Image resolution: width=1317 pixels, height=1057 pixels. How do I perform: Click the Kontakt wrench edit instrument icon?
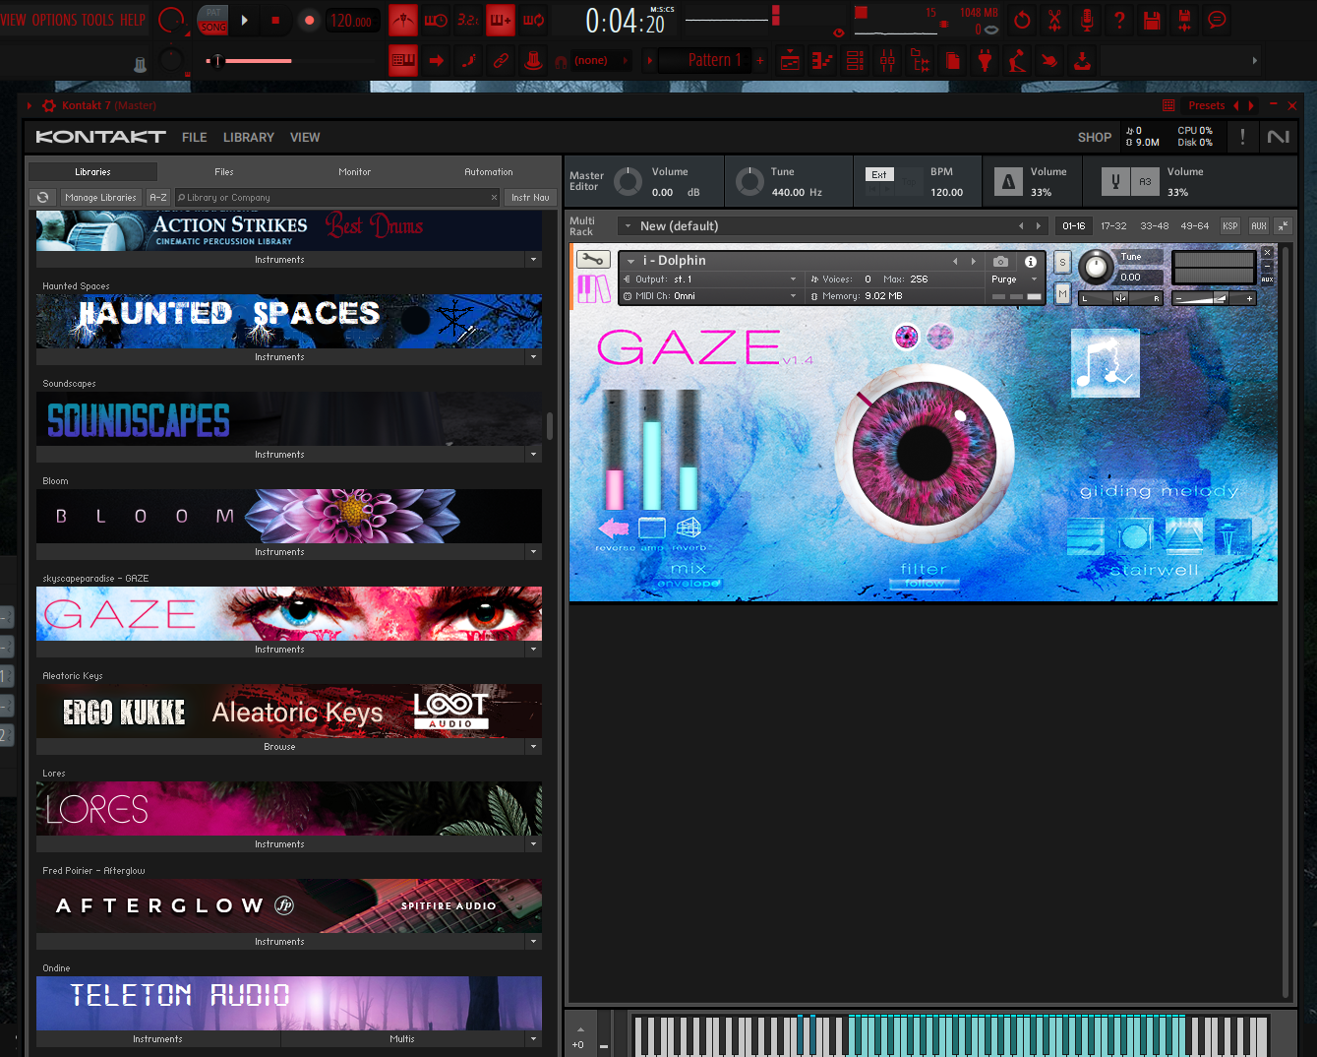tap(592, 260)
